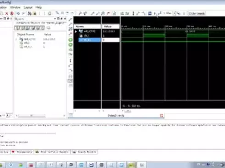The height and width of the screenshot is (168, 225).
Task: Click the red zoom-to-cursor icon in waveform sidebar
Action: [x=70, y=33]
